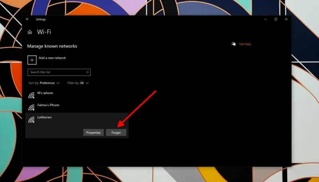The height and width of the screenshot is (182, 319).
Task: Close the Settings window
Action: (286, 19)
